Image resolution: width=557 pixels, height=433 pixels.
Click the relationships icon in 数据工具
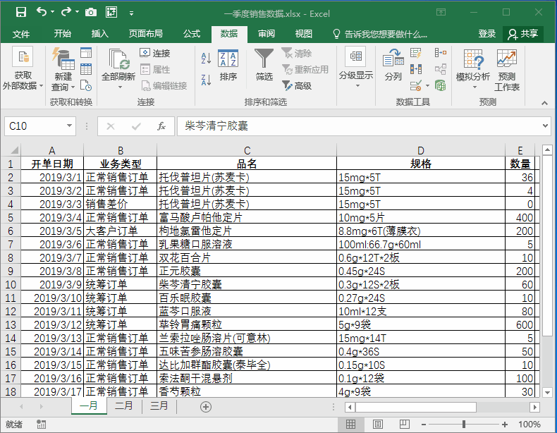coord(441,69)
